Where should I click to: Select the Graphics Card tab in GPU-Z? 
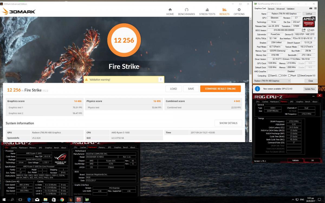260,8
